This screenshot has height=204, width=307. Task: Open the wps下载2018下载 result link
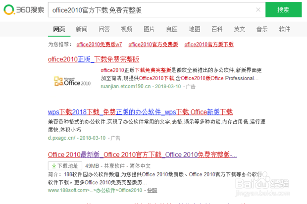140,112
